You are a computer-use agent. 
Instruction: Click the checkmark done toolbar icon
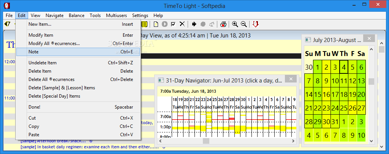pyautogui.click(x=173, y=24)
